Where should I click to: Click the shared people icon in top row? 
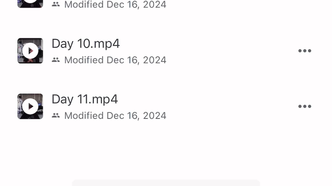(56, 4)
